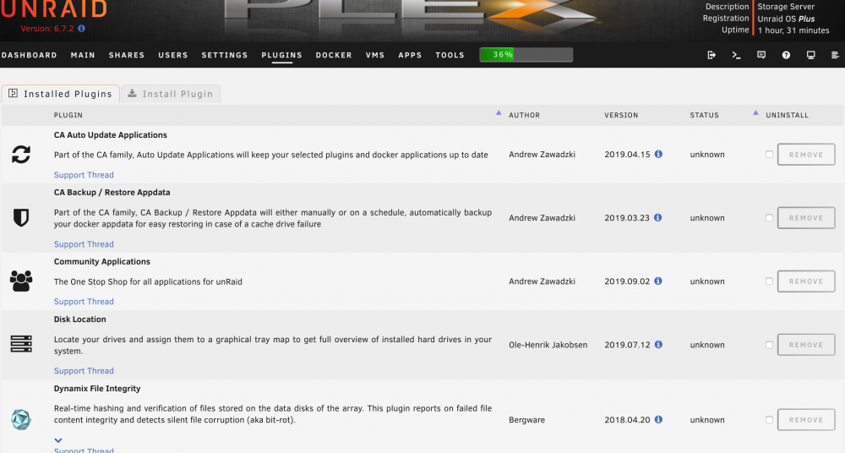845x453 pixels.
Task: Click the Uninstall column header
Action: click(787, 116)
